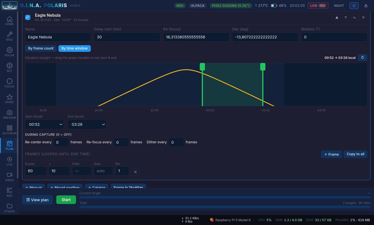Click the pencil icon on Eagle Nebula card
Screen dimensions: 374x225
point(354,18)
